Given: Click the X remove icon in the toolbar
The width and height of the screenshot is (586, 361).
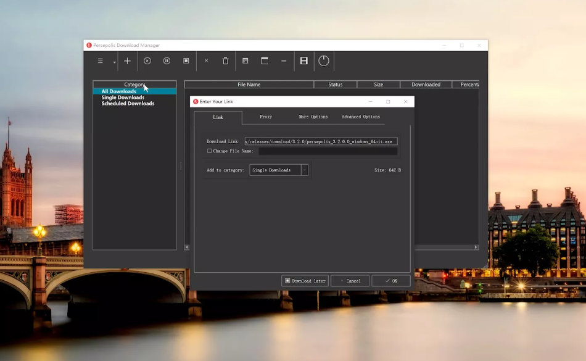Looking at the screenshot, I should (x=206, y=61).
